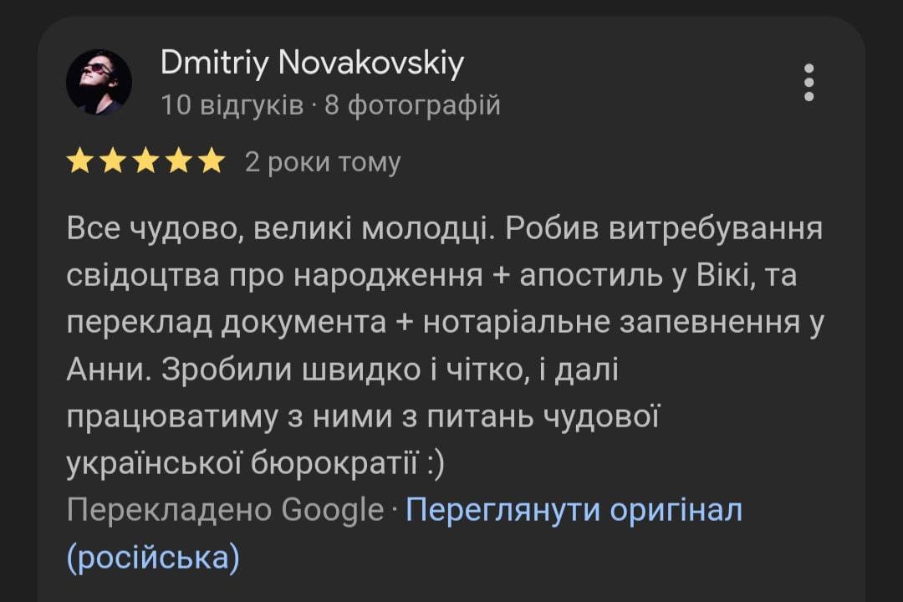Image resolution: width=903 pixels, height=602 pixels.
Task: Select the '10 відгуків · 8 фотографій' line
Action: point(330,105)
